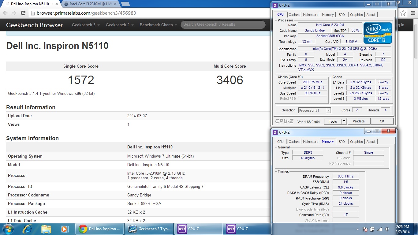Image resolution: width=418 pixels, height=235 pixels.
Task: Open the Geekbench Browser home link
Action: [x=34, y=25]
